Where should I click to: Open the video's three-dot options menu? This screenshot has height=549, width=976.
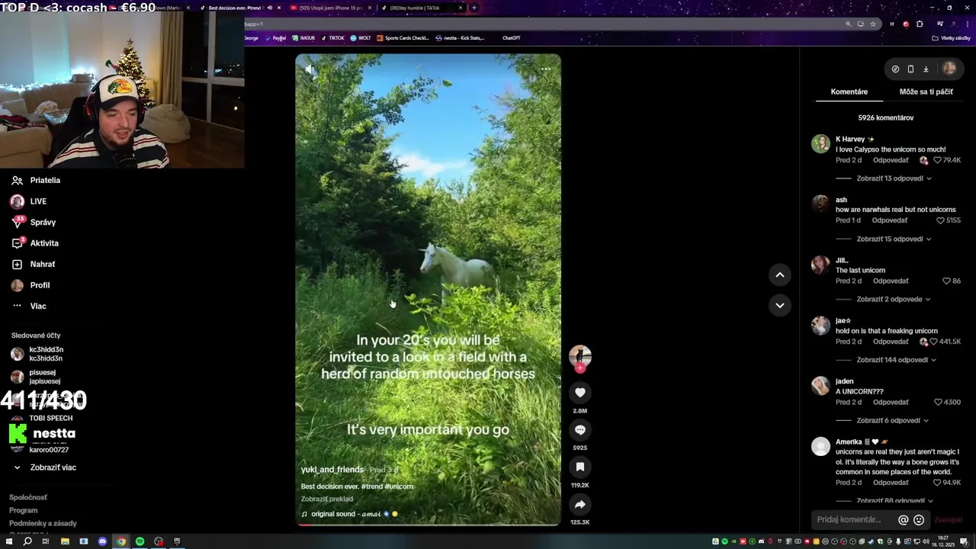(545, 69)
